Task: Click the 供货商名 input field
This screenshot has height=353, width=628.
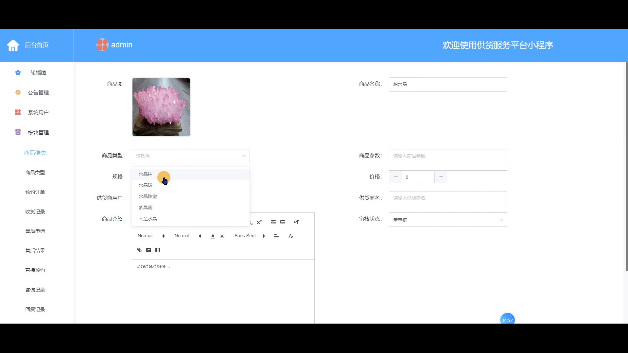Action: 448,198
